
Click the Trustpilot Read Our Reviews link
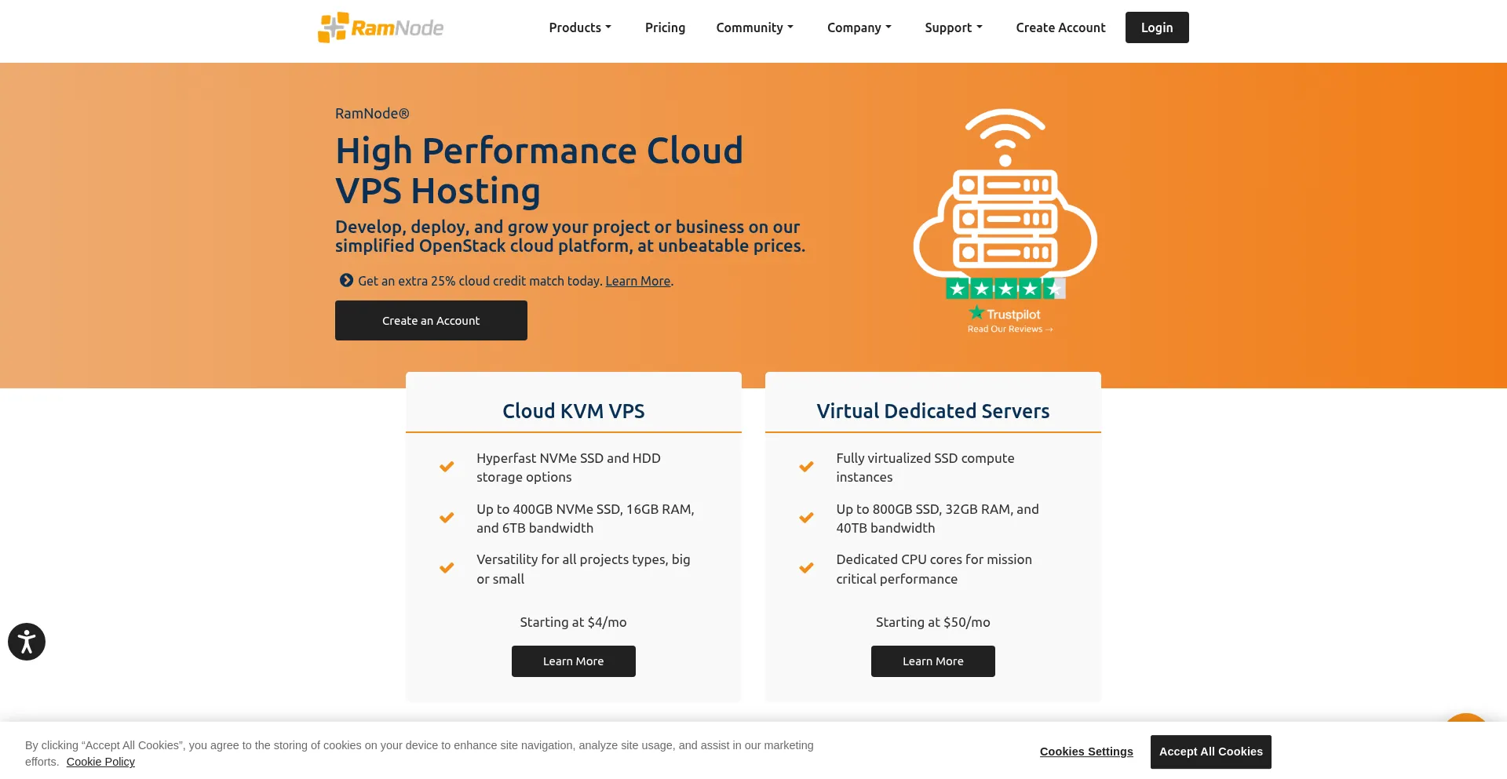coord(1009,329)
